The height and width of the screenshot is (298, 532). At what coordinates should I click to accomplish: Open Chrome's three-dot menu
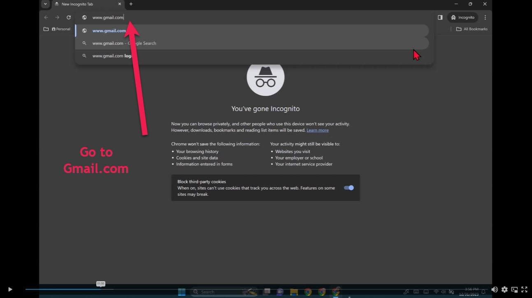click(x=485, y=18)
